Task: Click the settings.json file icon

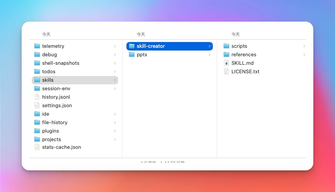Action: coord(37,105)
